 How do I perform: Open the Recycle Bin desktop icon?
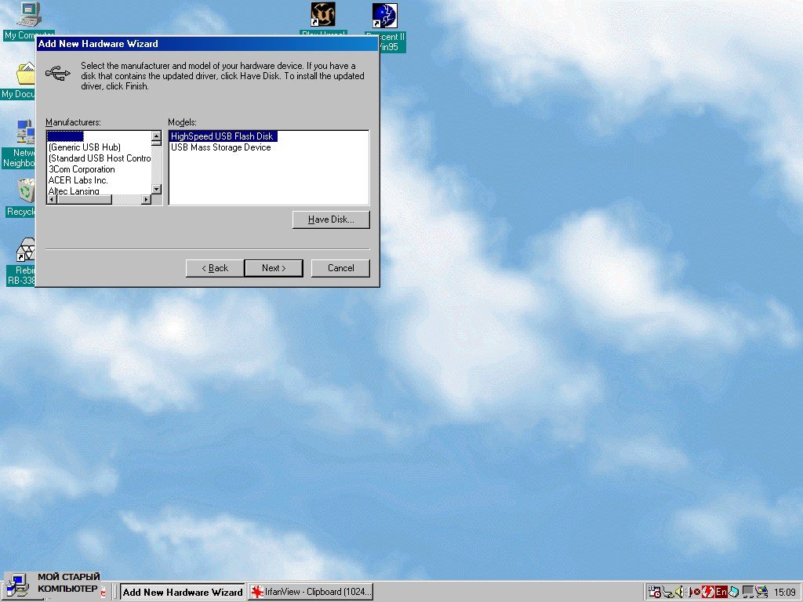point(26,191)
